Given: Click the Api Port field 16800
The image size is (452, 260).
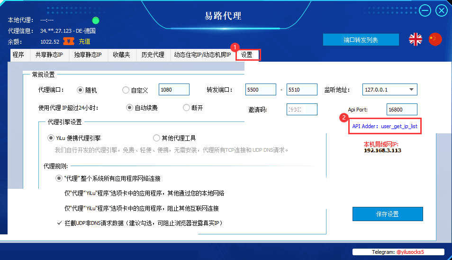Looking at the screenshot, I should coord(402,110).
